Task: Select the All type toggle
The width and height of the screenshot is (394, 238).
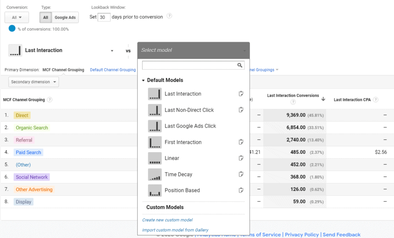Action: pos(45,17)
